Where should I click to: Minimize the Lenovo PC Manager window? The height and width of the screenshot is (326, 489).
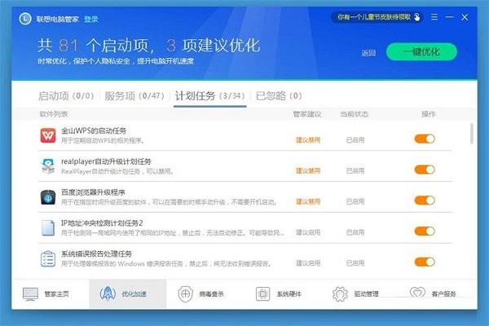tap(449, 17)
